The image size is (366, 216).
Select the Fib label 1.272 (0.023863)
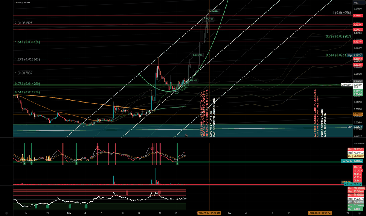click(27, 60)
